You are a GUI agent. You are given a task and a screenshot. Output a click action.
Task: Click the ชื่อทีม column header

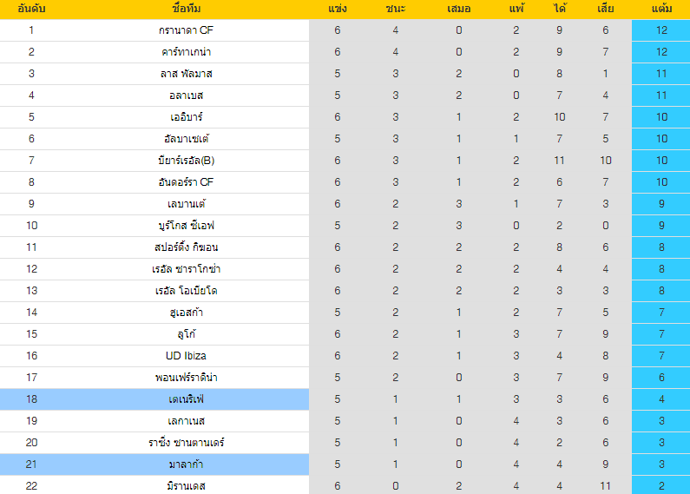[186, 9]
